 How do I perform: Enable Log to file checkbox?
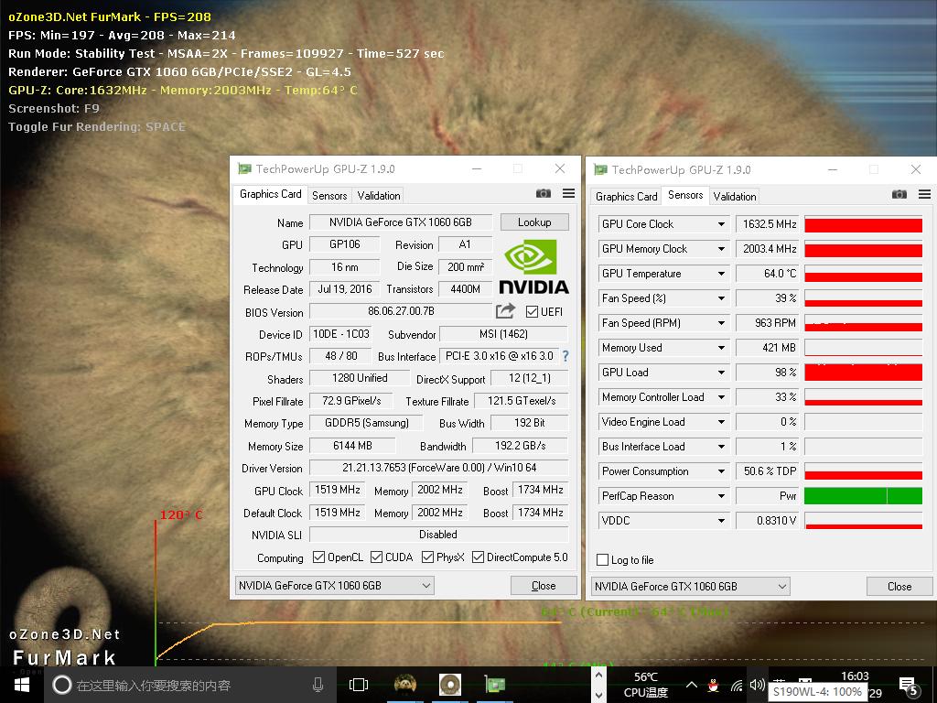(x=602, y=559)
